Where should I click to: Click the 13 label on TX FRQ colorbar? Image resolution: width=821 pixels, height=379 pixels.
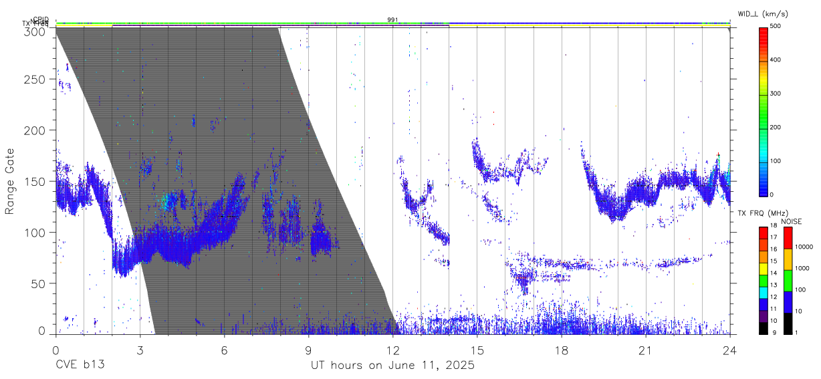[x=774, y=285]
